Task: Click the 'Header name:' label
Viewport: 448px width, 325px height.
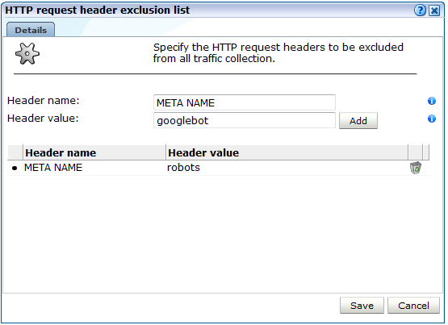Action: 43,101
